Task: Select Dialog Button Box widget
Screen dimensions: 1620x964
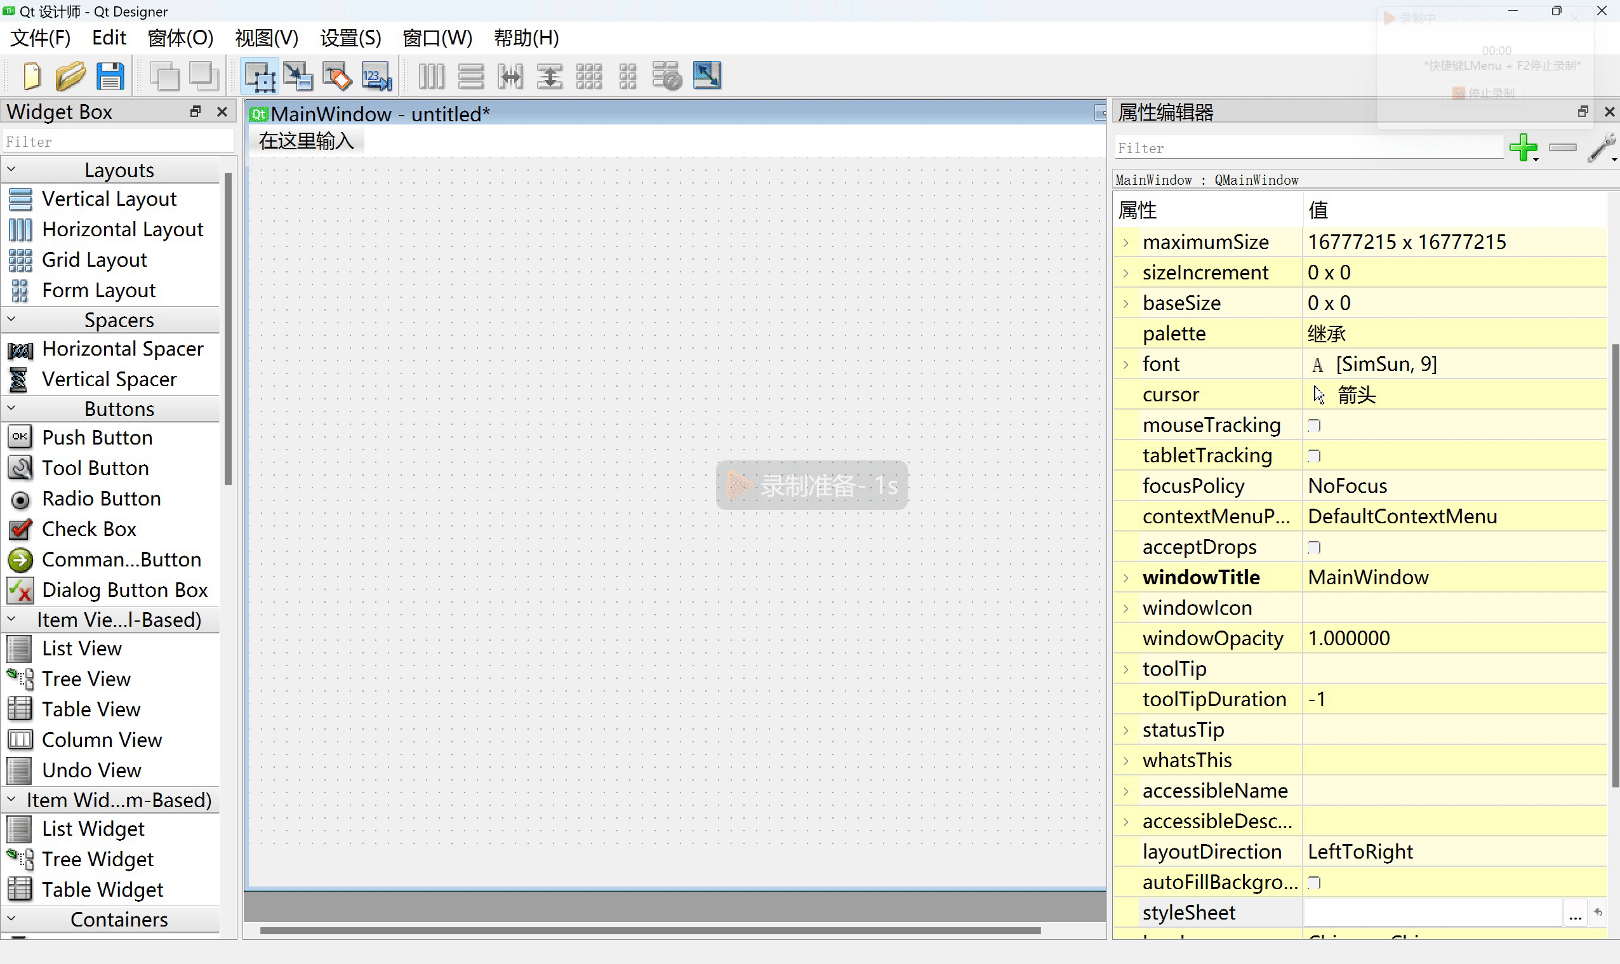Action: [x=124, y=591]
